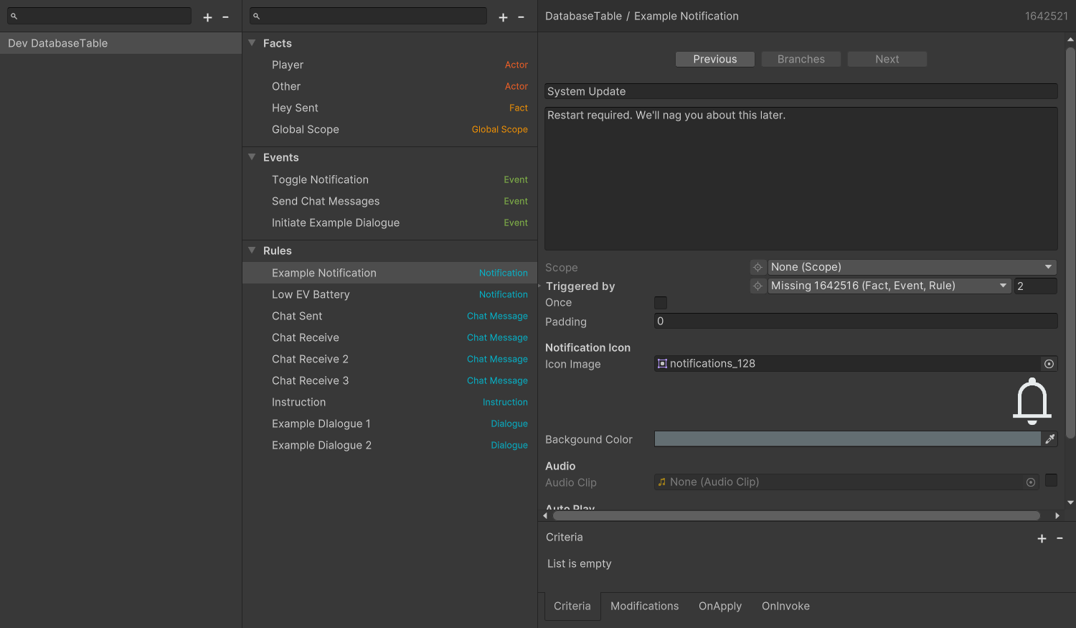The image size is (1076, 628).
Task: Remove criterion with minus icon
Action: click(1060, 538)
